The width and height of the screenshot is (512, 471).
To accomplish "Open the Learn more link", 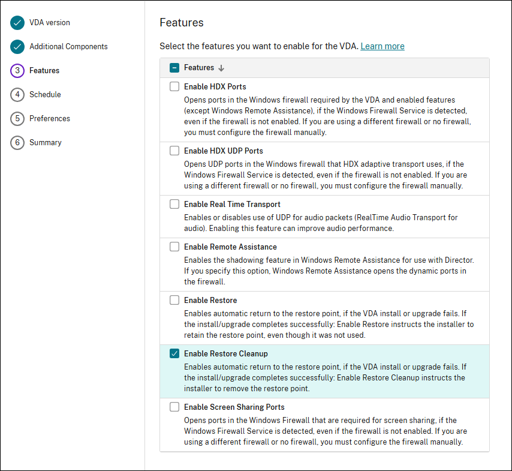I will (x=382, y=46).
